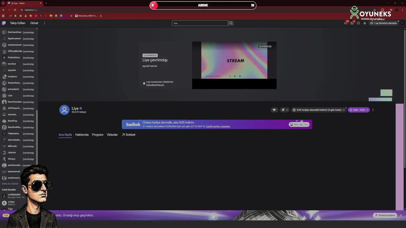Open pqueen channel in sidebar
The image size is (406, 228).
click(19, 70)
